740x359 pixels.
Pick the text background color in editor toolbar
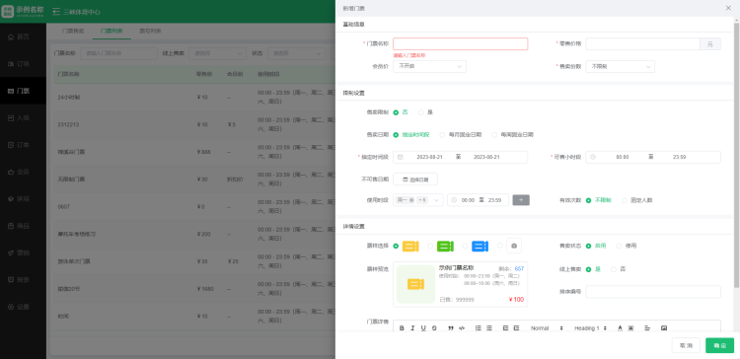tap(631, 327)
